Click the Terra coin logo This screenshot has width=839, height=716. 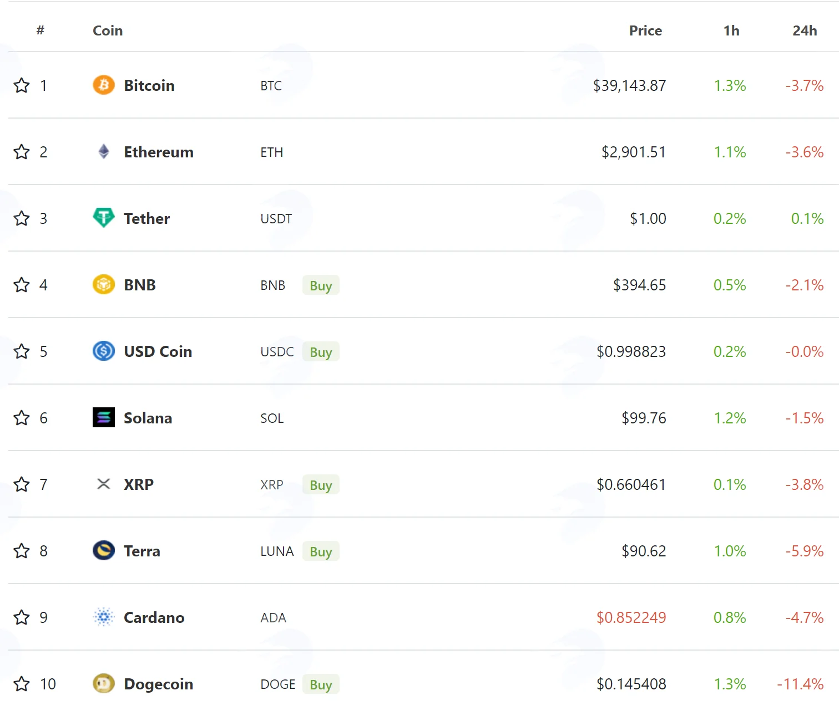point(103,550)
